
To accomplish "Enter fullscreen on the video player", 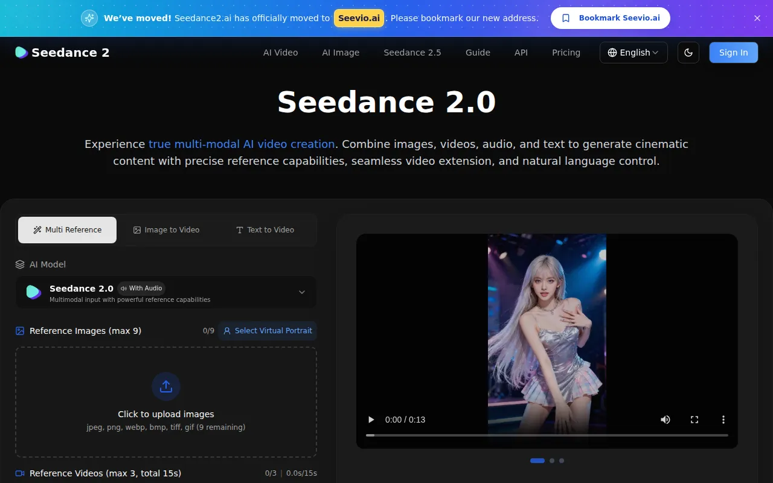I will point(694,420).
